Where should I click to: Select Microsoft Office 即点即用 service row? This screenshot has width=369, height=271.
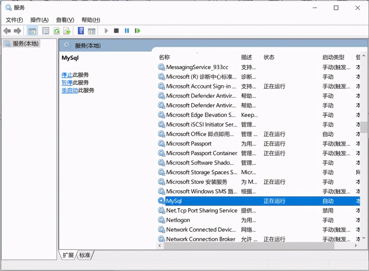(259, 134)
